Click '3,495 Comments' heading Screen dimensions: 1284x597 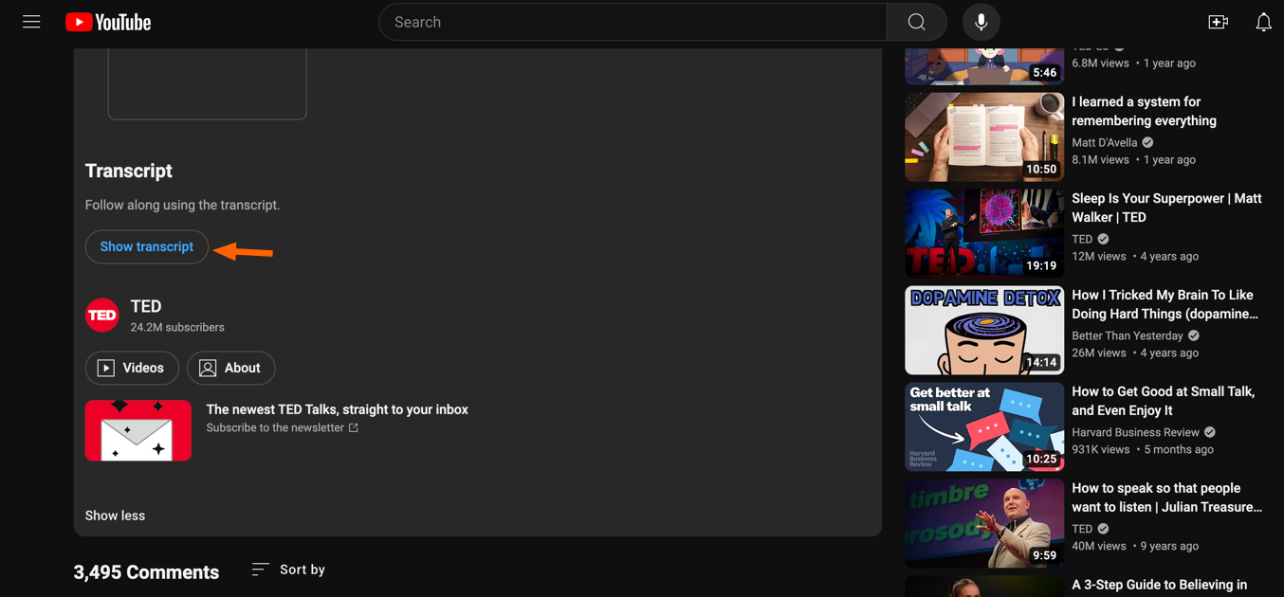146,571
